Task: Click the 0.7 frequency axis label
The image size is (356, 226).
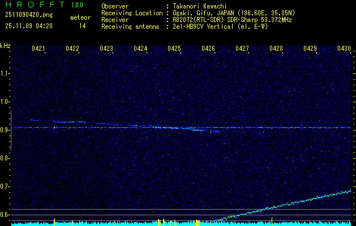Action: click(x=5, y=186)
